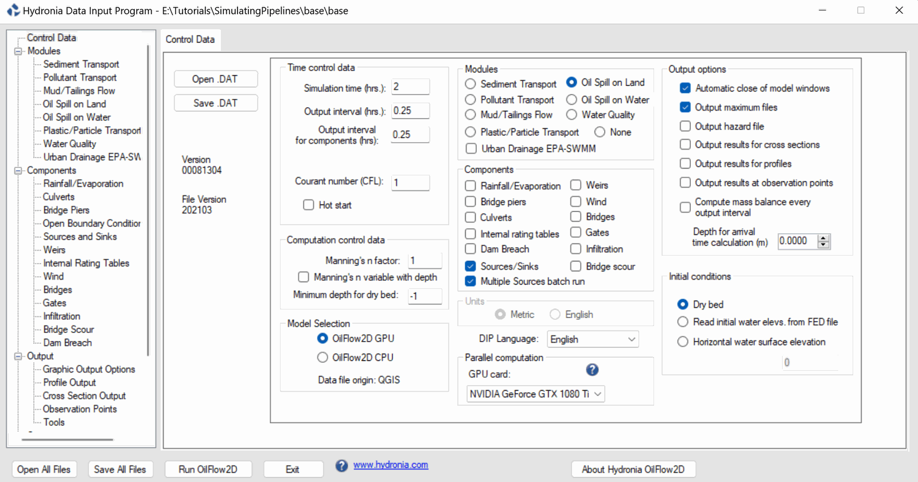
Task: Collapse the Modules tree node
Action: click(x=18, y=51)
